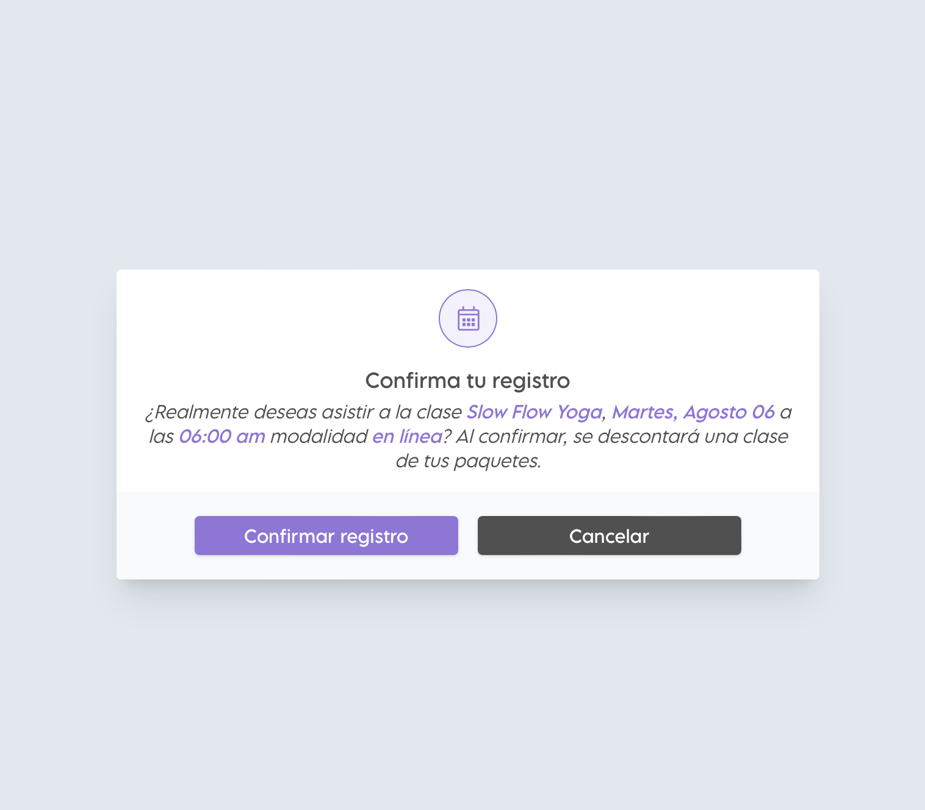The height and width of the screenshot is (810, 925).
Task: Click the highlighted "en línea" modality text
Action: [407, 437]
